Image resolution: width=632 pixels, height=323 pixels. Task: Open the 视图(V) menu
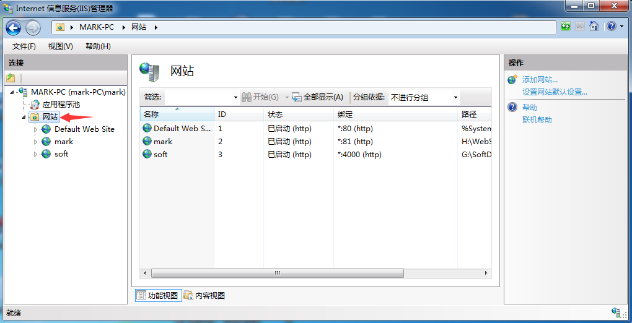click(61, 46)
